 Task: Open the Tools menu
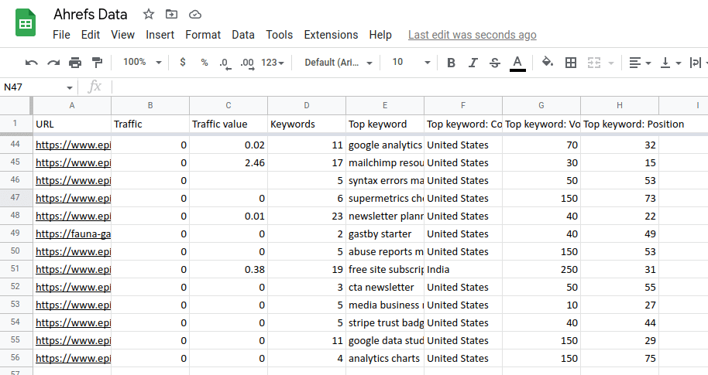pos(279,35)
